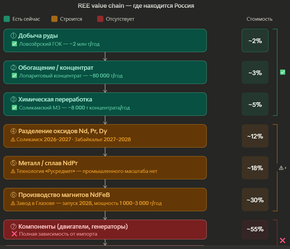Click the warning icon on 'Металл / сплав NdPr'
290x249 pixels.
[x=13, y=171]
